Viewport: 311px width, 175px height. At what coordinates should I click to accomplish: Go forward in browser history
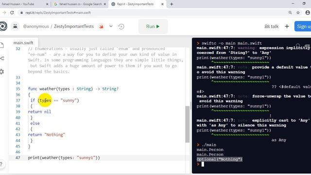click(4, 13)
